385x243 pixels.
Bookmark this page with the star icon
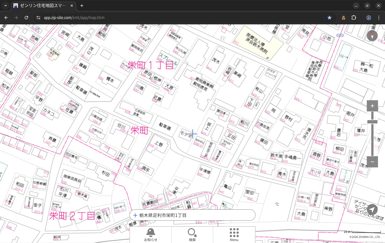tap(330, 18)
